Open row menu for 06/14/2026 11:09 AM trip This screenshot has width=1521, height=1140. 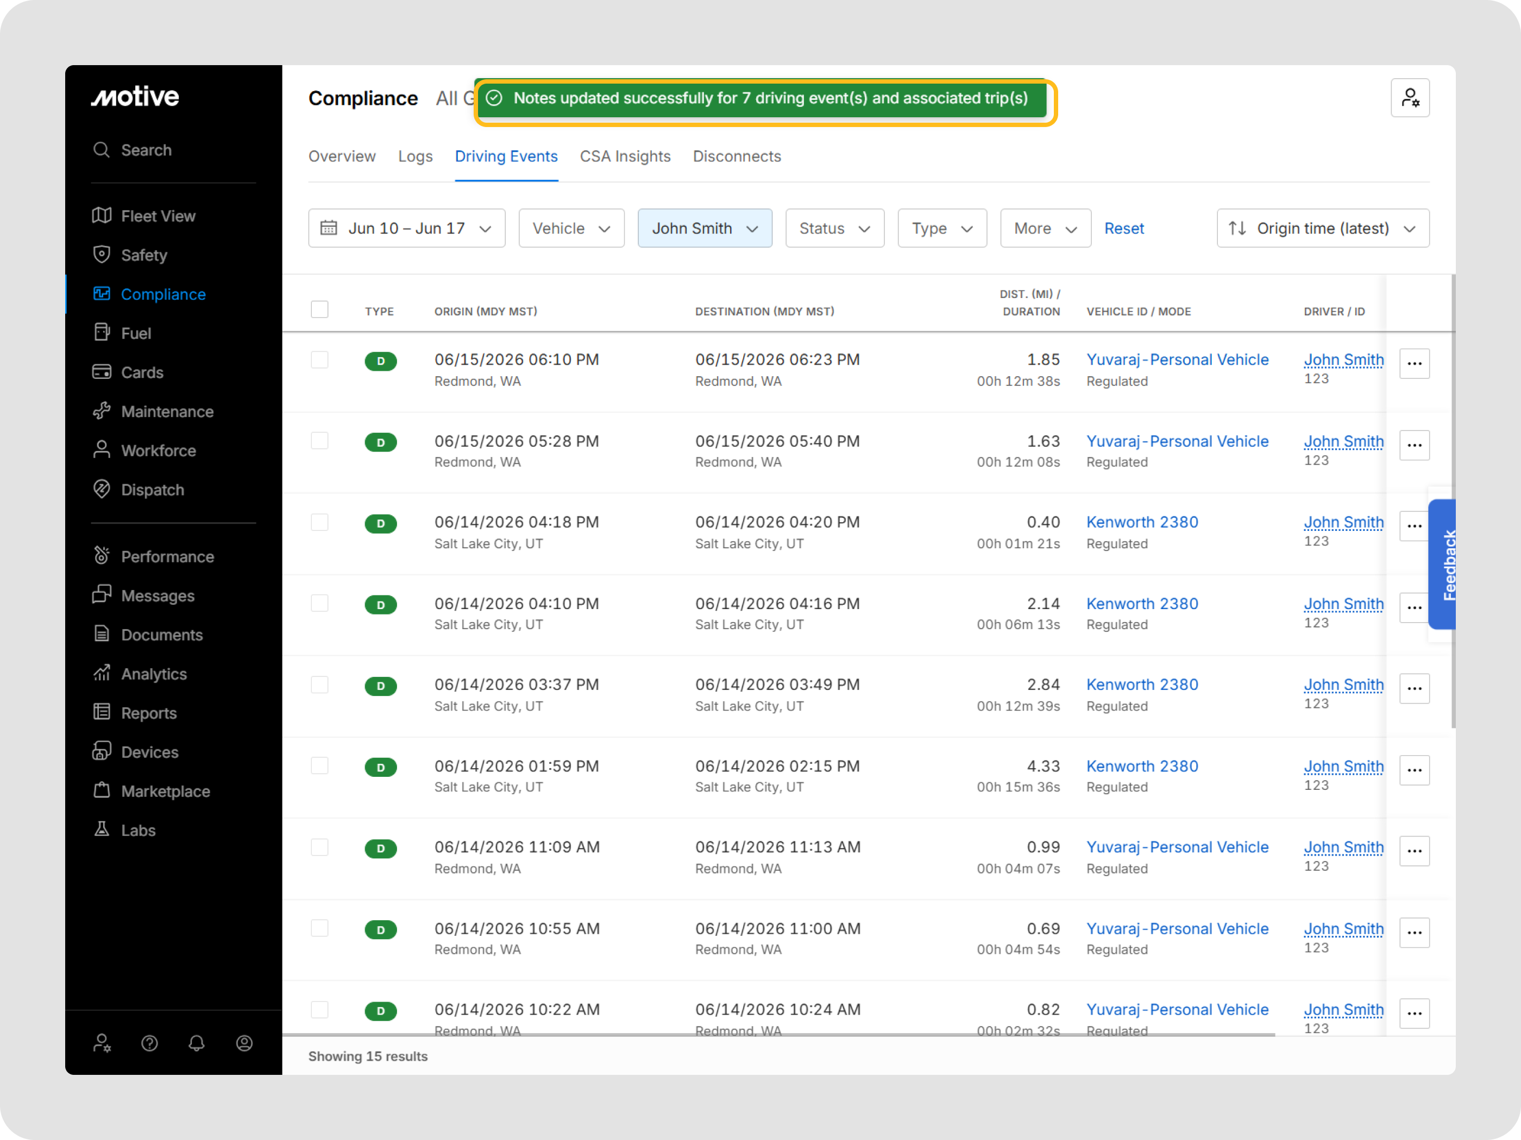pos(1414,851)
